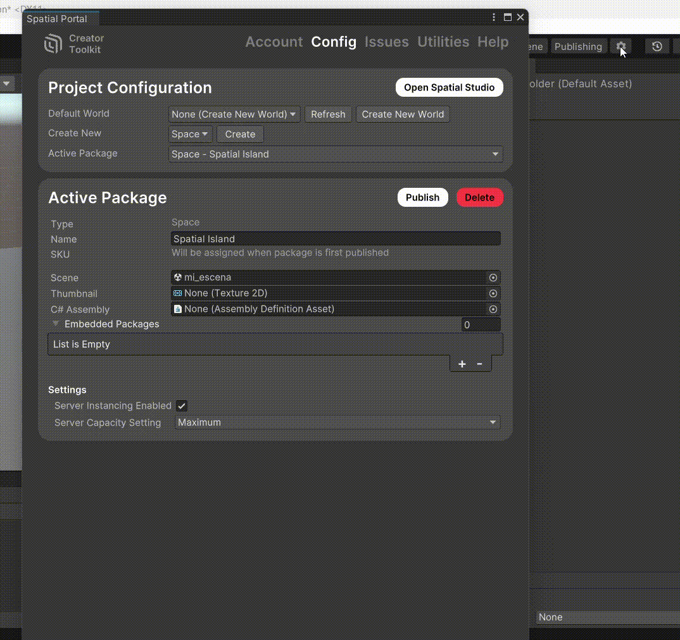Click the Type value 'Space'
This screenshot has width=680, height=640.
(186, 222)
